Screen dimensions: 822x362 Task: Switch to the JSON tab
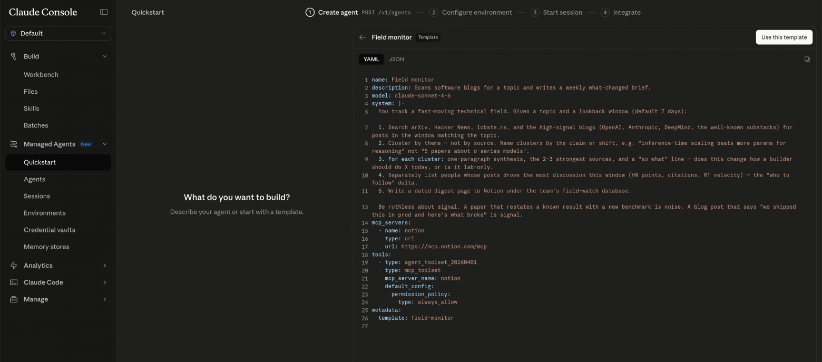[x=397, y=59]
